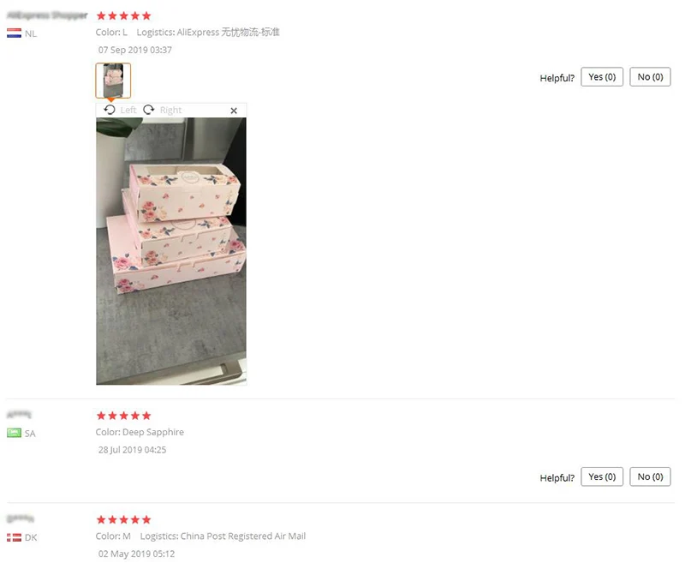Image resolution: width=685 pixels, height=569 pixels.
Task: Click the rotate Right arrow icon
Action: point(149,110)
